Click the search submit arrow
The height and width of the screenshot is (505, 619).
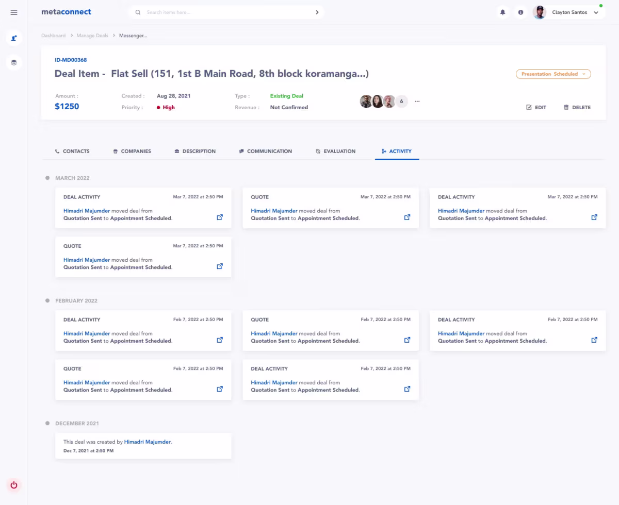(317, 12)
